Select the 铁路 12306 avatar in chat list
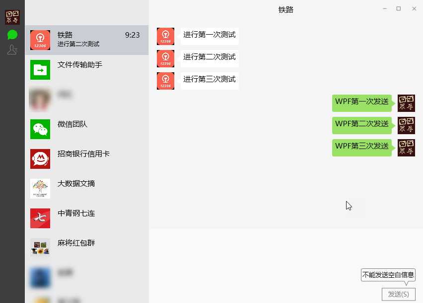Viewport: 423px width, 303px height. (40, 40)
